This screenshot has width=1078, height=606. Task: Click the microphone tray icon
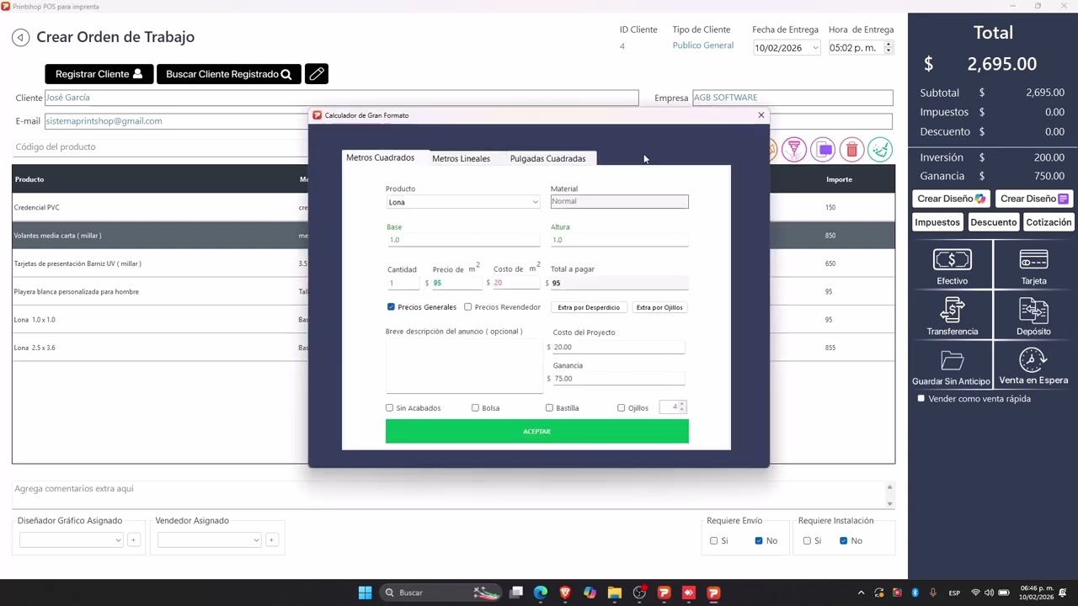933,593
